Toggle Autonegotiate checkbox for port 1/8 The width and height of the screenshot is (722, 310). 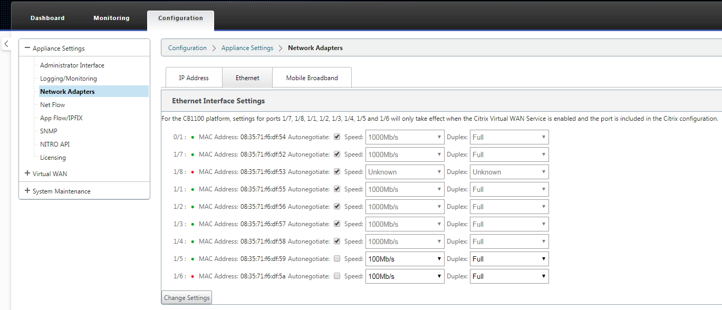pyautogui.click(x=337, y=172)
